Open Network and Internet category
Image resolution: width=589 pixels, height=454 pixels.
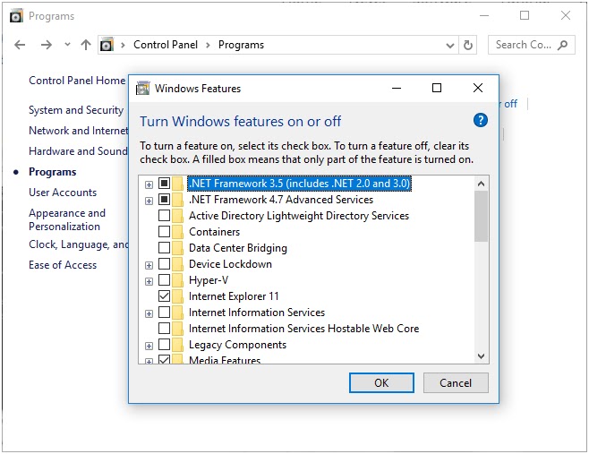pyautogui.click(x=79, y=131)
